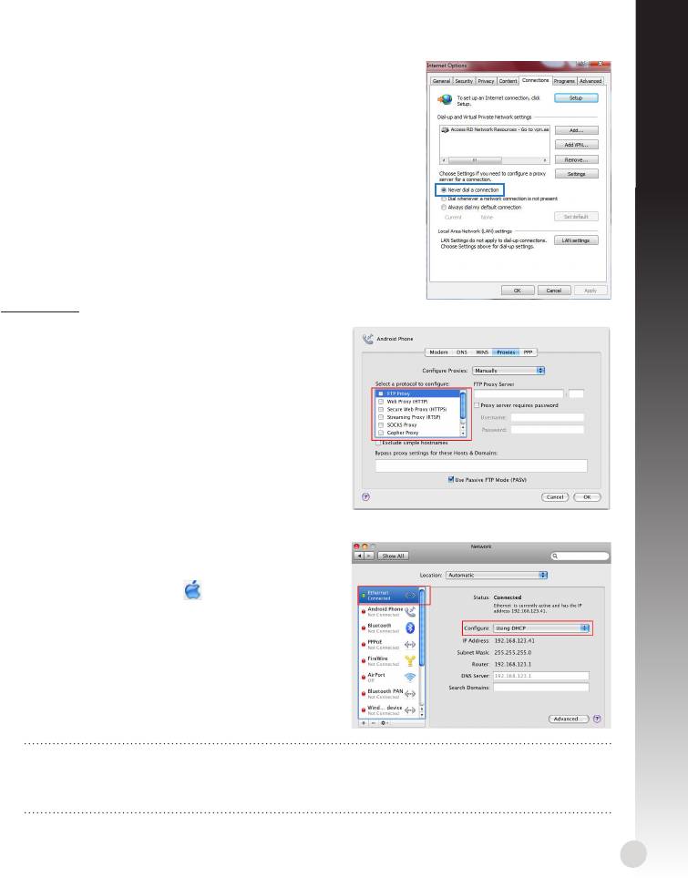Screen dimensions: 688x888
Task: Click the help icon in proxies dialog
Action: 366,498
